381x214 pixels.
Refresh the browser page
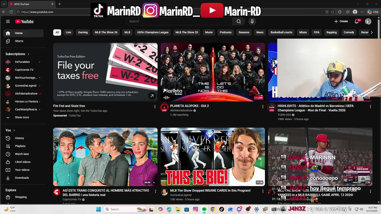[x=11, y=12]
